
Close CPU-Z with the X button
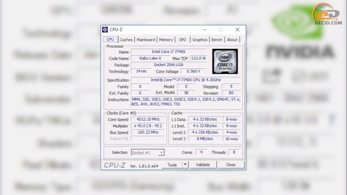coord(237,30)
